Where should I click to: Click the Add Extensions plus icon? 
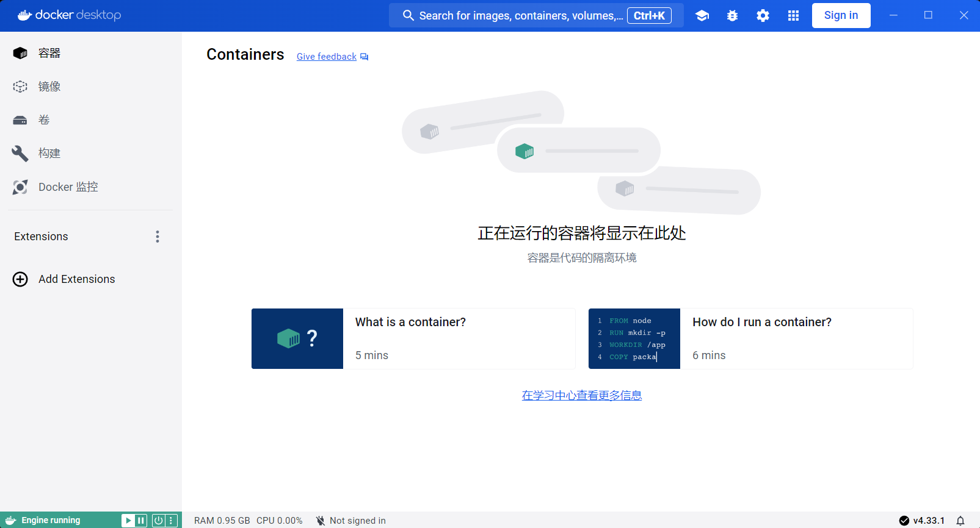click(x=20, y=279)
